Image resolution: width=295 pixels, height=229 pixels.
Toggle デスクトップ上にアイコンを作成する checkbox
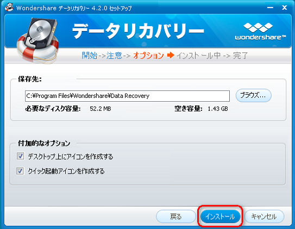[20, 156]
